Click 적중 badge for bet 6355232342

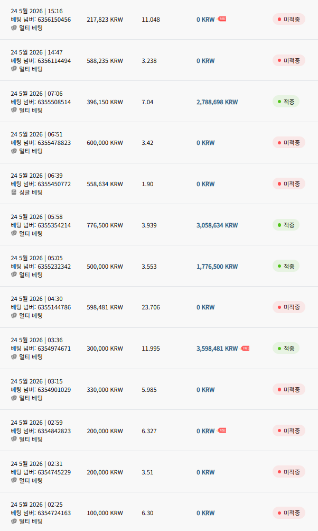pyautogui.click(x=286, y=266)
